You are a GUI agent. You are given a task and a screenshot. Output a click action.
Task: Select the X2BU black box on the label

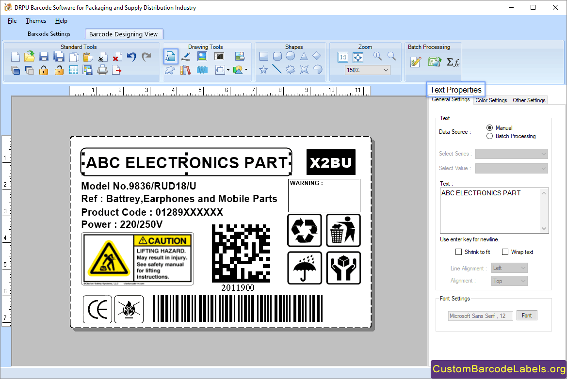click(331, 162)
